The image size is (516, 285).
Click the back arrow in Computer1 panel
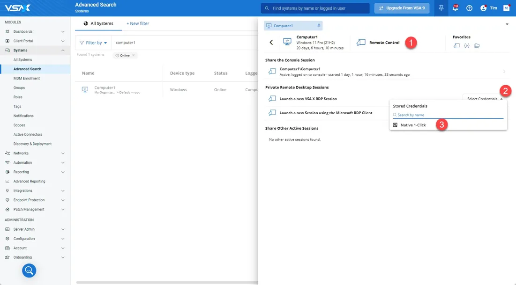(x=271, y=43)
